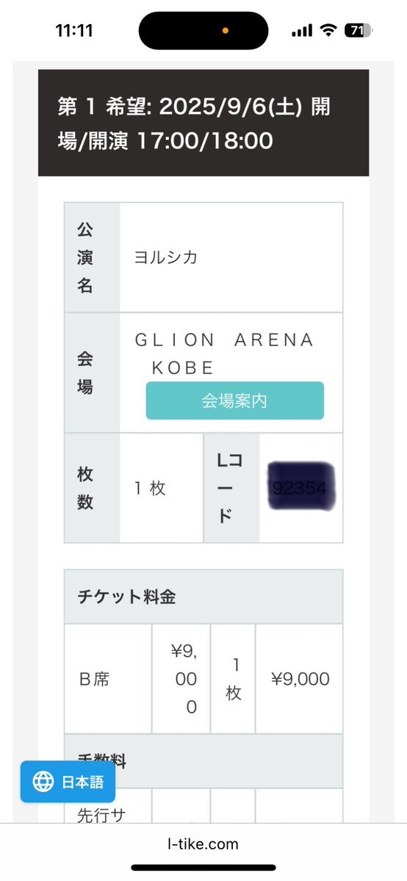Tap the cellular signal bars icon
This screenshot has width=407, height=881.
[x=302, y=31]
